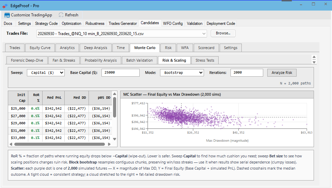Viewport: 332px width, 188px height.
Task: Open the Trades Generator tab
Action: [x=123, y=23]
